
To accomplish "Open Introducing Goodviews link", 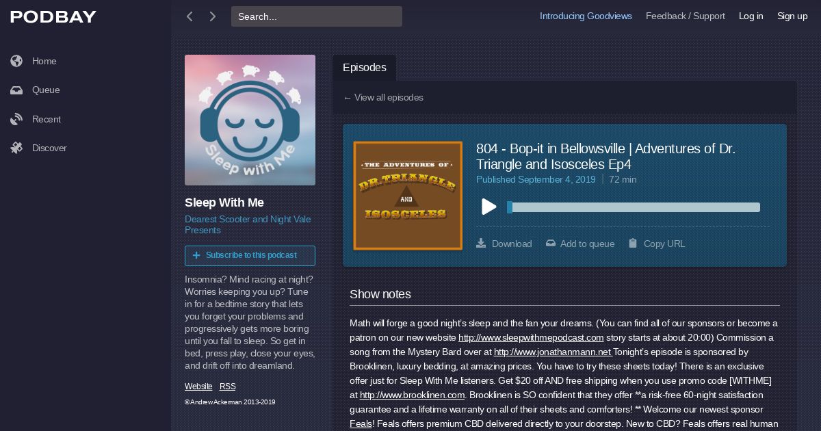I will (586, 16).
